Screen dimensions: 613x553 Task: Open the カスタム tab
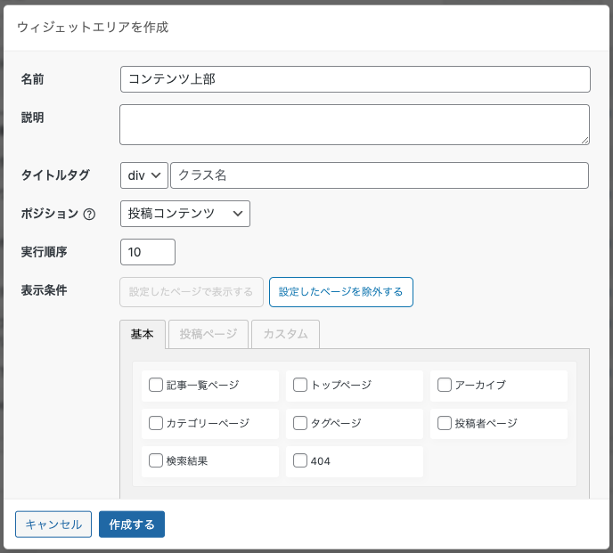[x=285, y=334]
